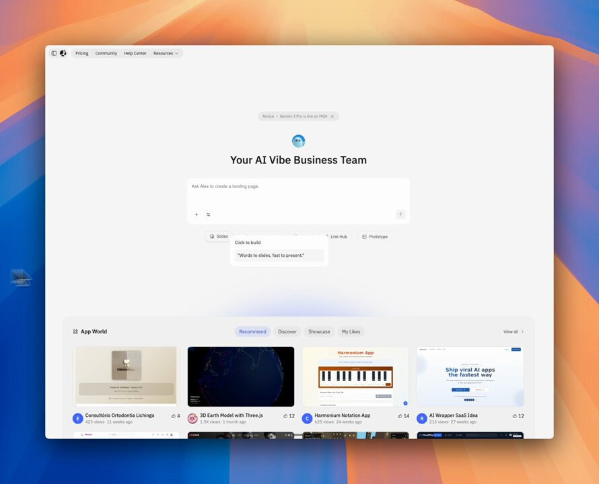599x484 pixels.
Task: Click "213 views· 27 weeks ago" text
Action: pyautogui.click(x=453, y=421)
